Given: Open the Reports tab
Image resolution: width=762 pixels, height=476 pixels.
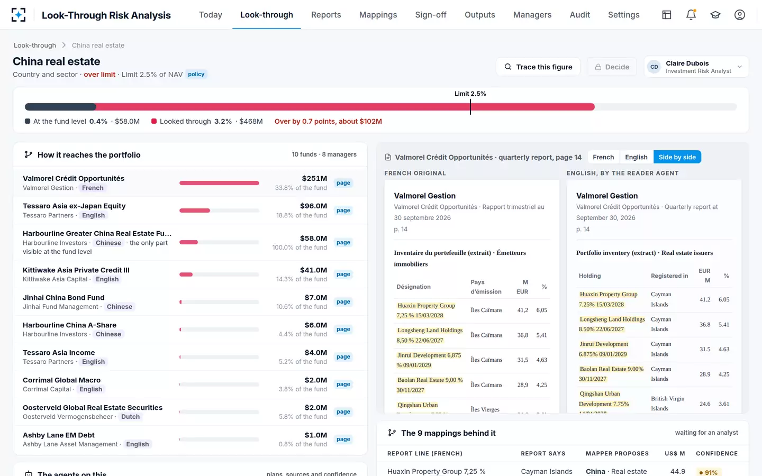Looking at the screenshot, I should point(326,15).
